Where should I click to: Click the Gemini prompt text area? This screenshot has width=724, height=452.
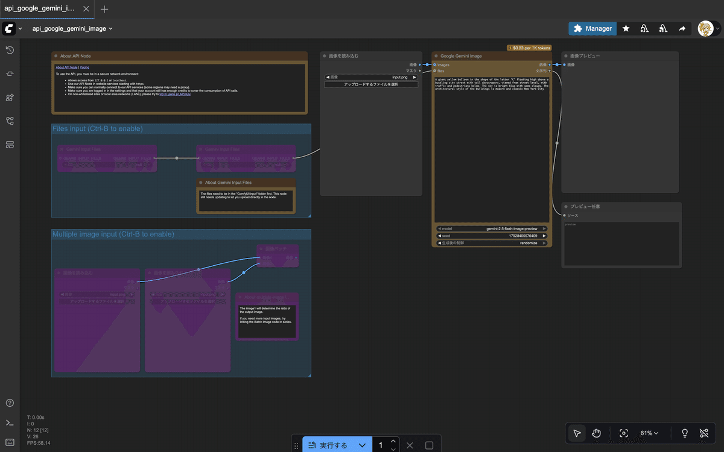[x=492, y=149]
